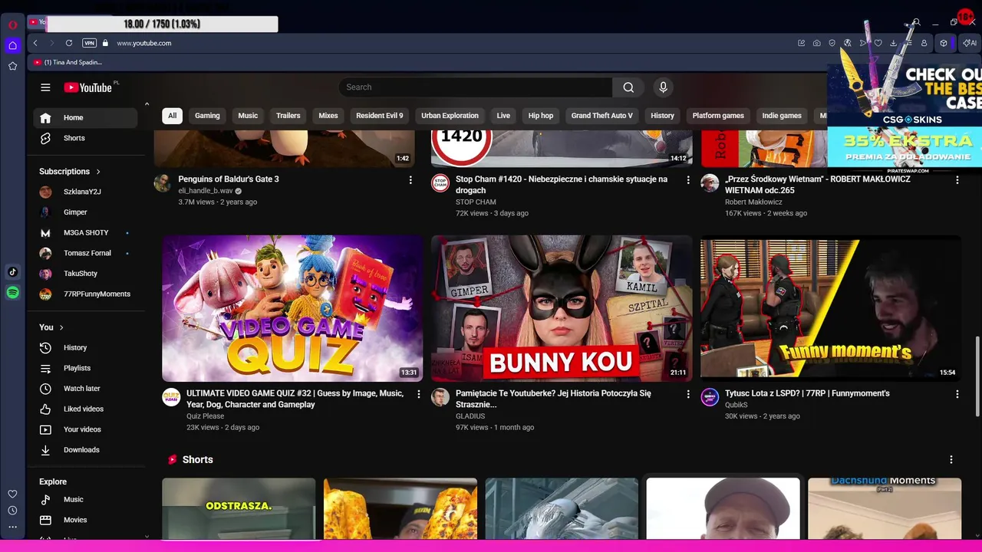Viewport: 982px width, 552px height.
Task: Open TikTok in the Opera sidebar
Action: 12,271
